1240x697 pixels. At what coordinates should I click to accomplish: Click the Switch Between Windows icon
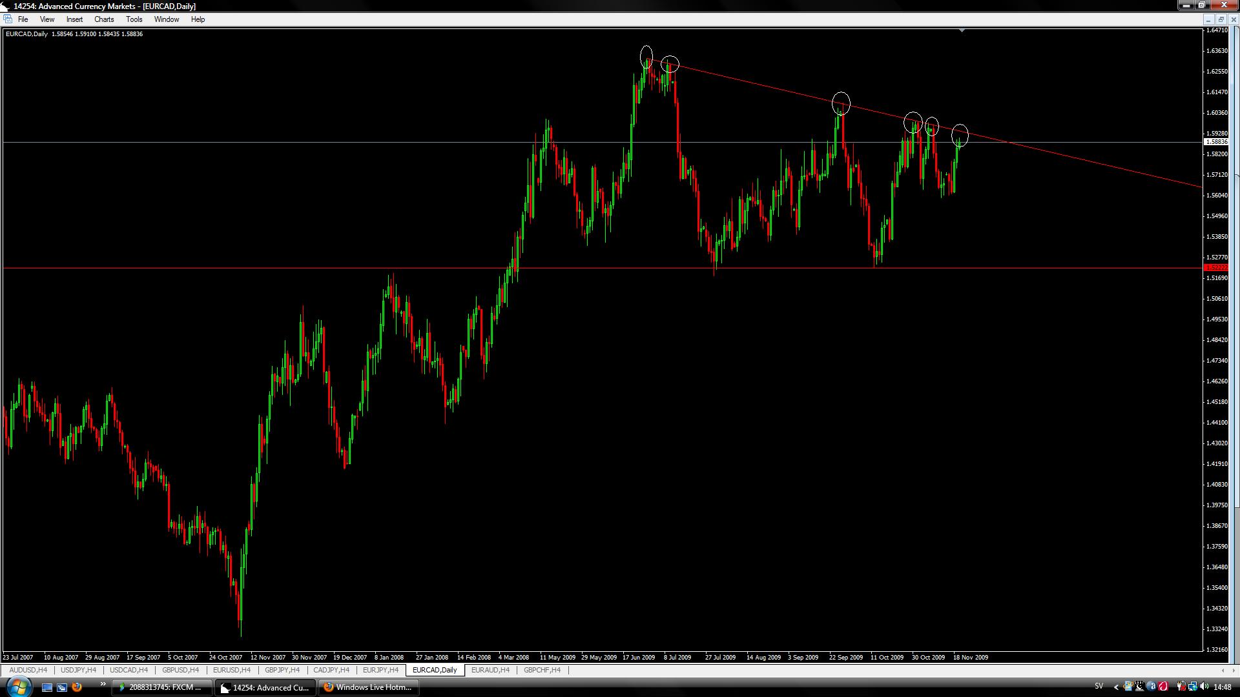point(62,687)
